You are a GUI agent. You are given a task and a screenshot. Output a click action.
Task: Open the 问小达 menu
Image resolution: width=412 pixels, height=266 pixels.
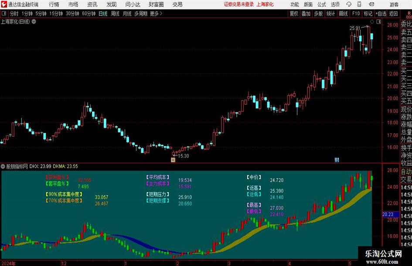point(133,4)
